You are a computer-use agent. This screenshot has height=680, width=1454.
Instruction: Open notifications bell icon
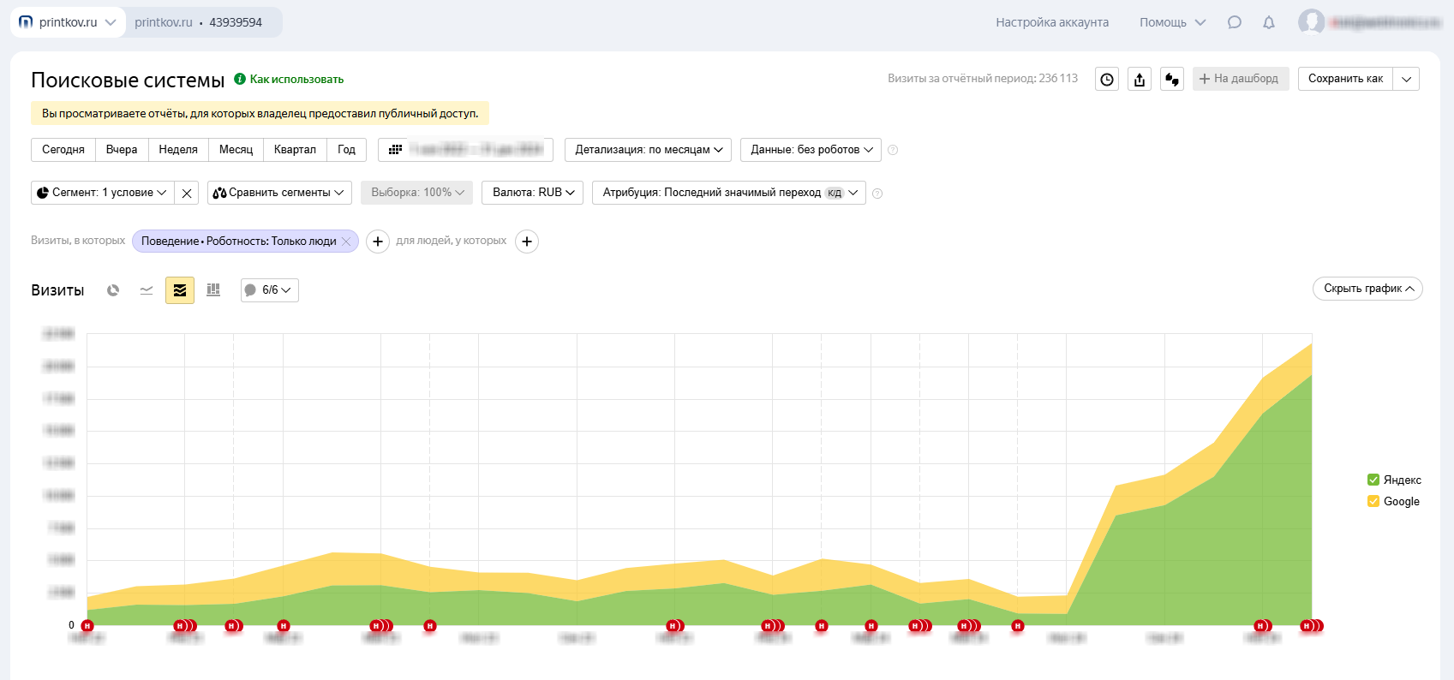pyautogui.click(x=1269, y=22)
